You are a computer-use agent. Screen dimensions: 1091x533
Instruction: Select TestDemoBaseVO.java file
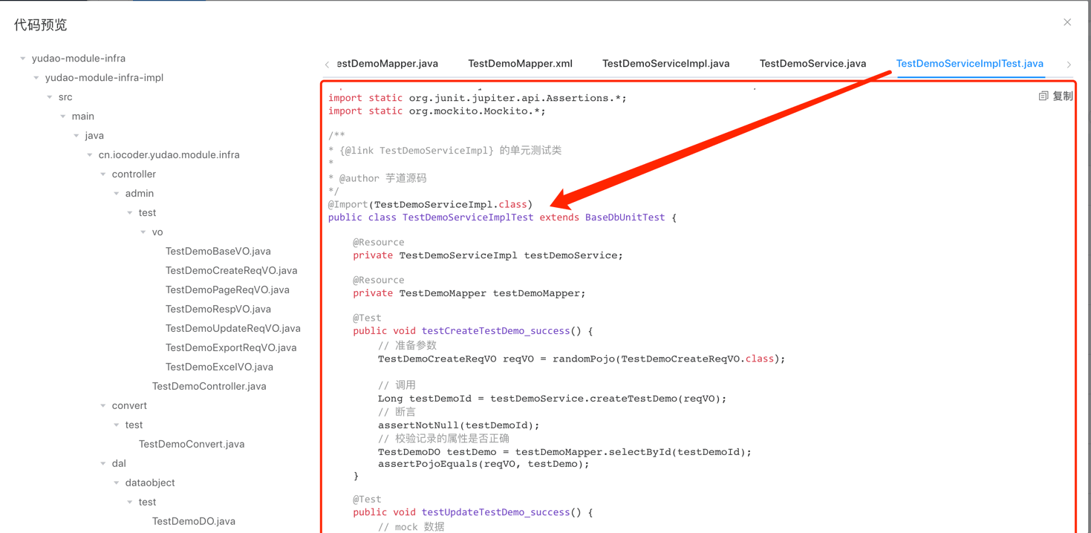[x=218, y=251]
